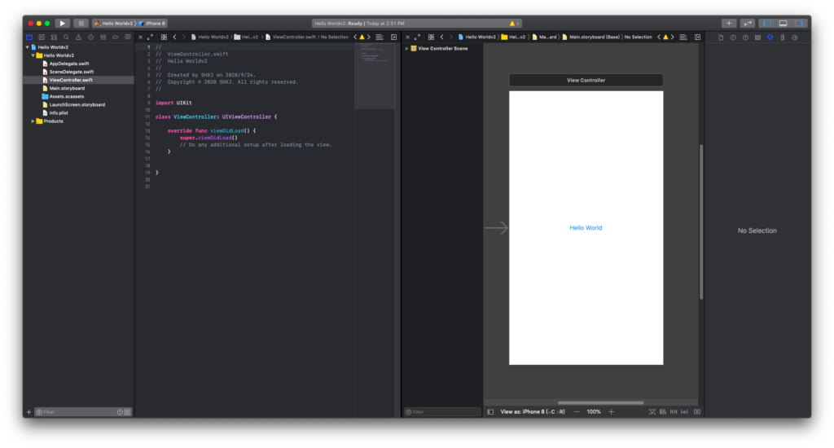Show the Attributes inspector icon
The width and height of the screenshot is (834, 448).
point(770,37)
